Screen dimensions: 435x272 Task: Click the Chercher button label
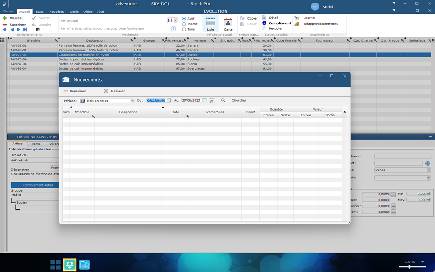pos(239,100)
